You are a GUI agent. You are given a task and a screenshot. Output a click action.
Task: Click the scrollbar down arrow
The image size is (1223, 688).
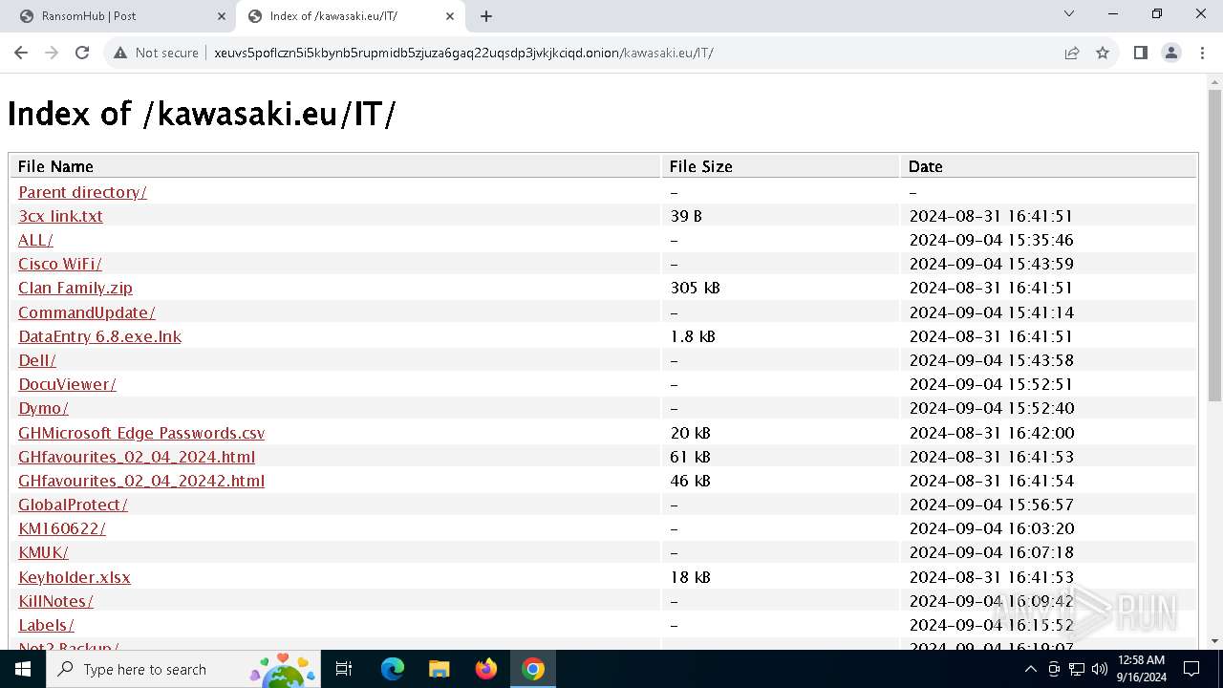[x=1214, y=641]
